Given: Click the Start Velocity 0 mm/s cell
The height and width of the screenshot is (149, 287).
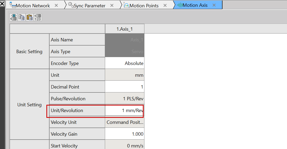Looking at the screenshot, I should [124, 145].
